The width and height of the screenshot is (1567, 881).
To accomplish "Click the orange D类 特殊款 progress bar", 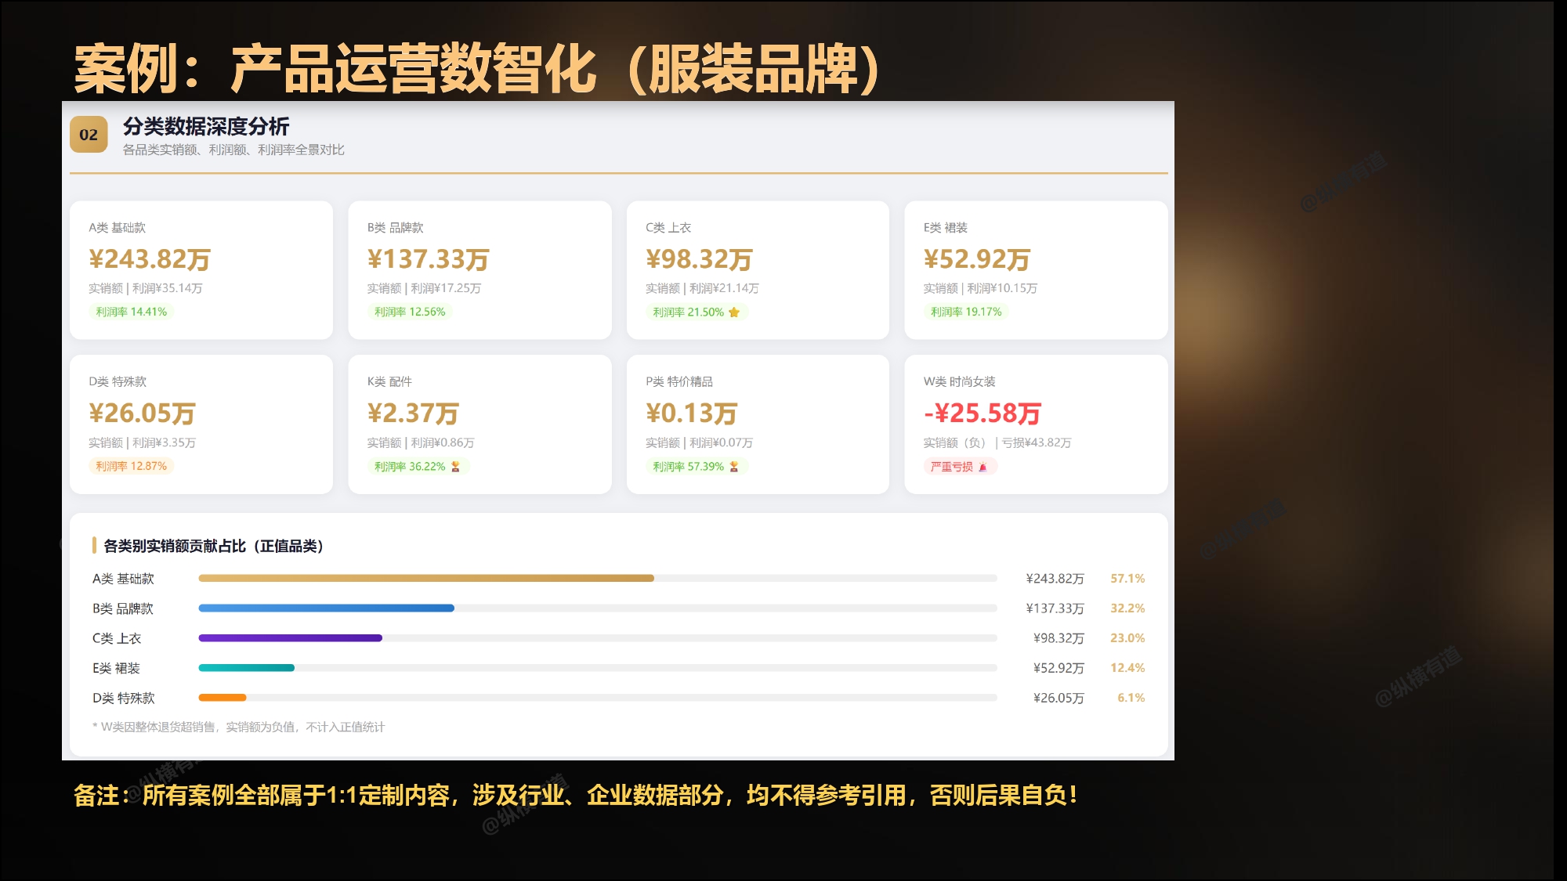I will tap(223, 697).
